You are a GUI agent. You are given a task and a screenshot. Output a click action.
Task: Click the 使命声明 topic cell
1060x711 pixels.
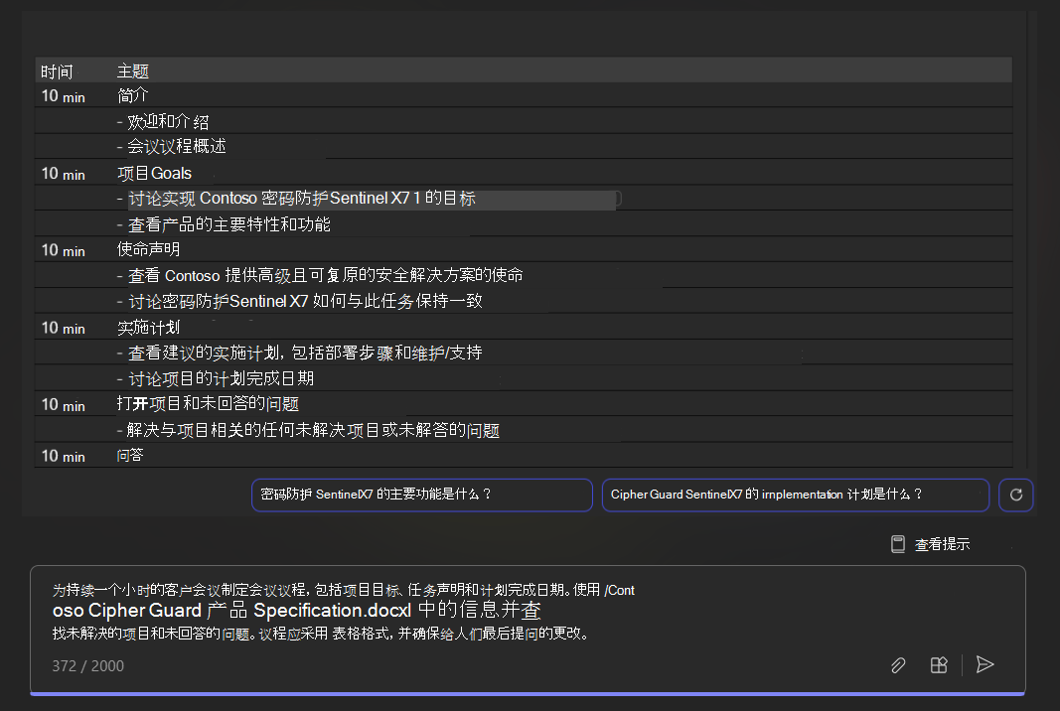tap(148, 249)
